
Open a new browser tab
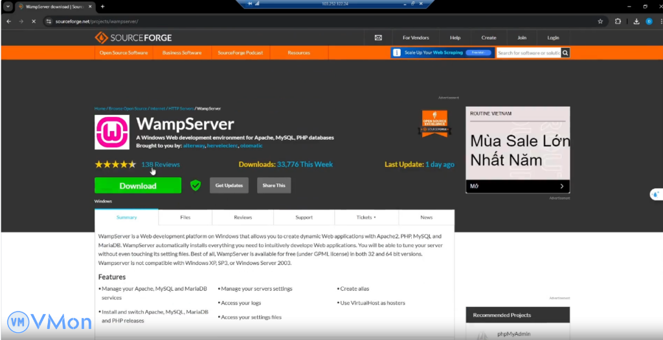point(102,6)
